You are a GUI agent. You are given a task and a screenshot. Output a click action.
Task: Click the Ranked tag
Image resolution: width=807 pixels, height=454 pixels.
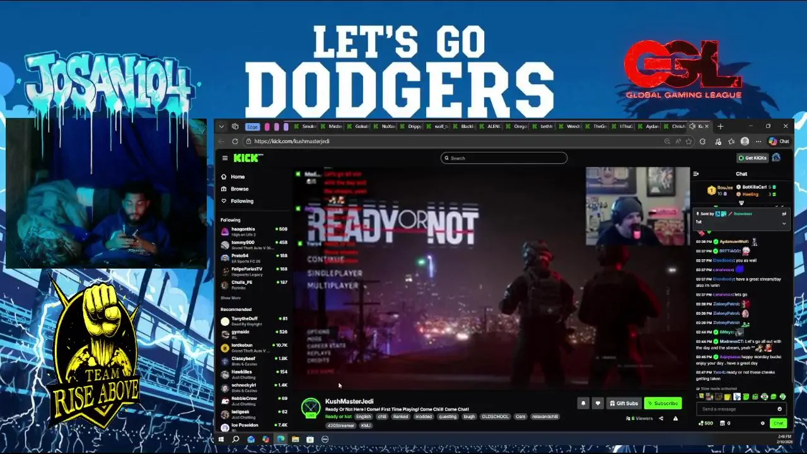(x=400, y=417)
